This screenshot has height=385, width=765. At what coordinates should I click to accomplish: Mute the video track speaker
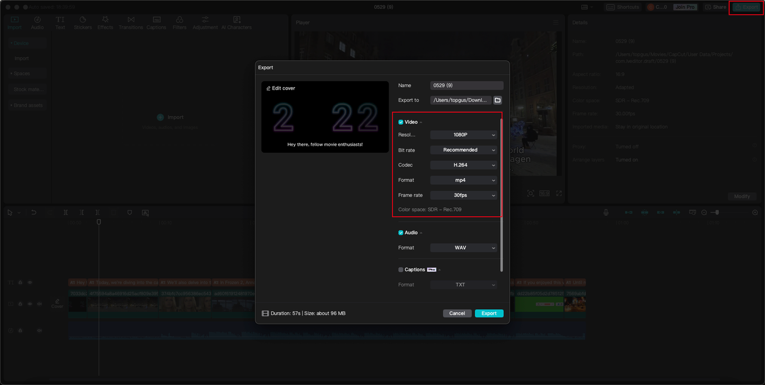pos(39,304)
